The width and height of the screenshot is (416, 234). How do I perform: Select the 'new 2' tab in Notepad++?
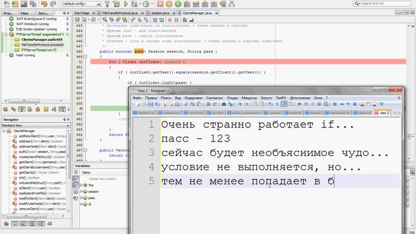pos(382,112)
